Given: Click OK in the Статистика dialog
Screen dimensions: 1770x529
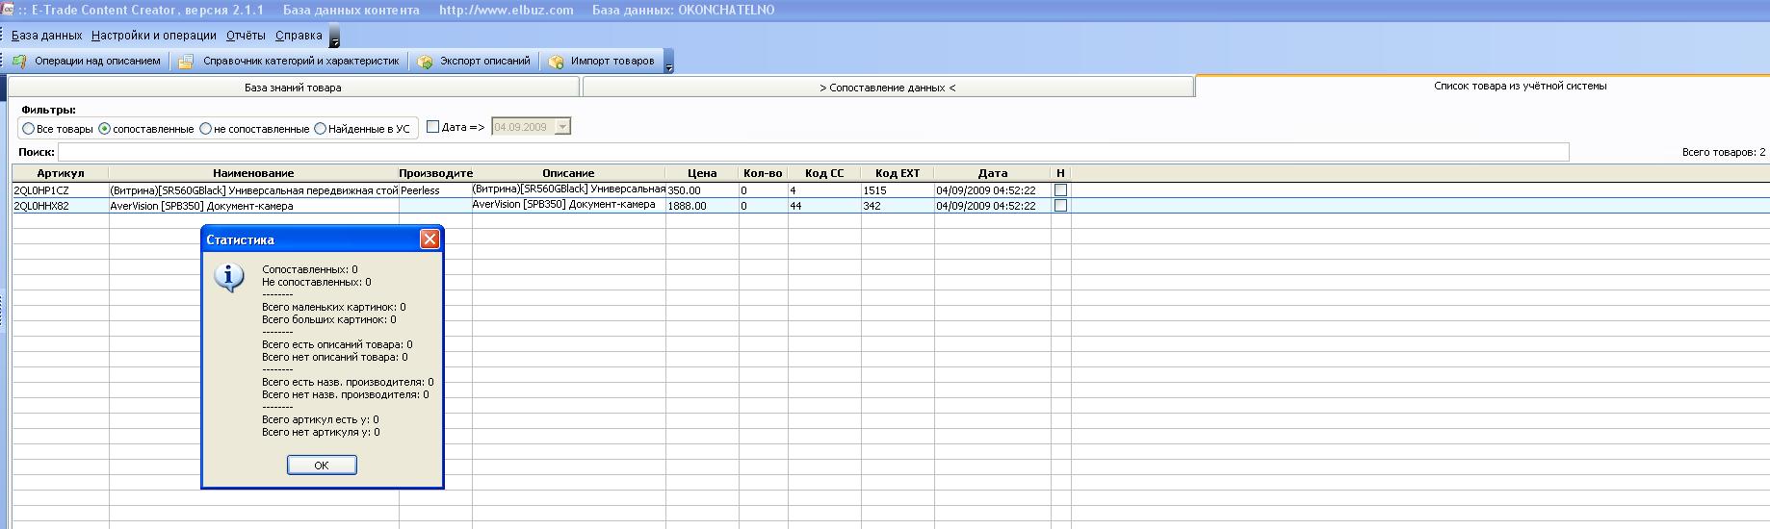Looking at the screenshot, I should (x=322, y=465).
